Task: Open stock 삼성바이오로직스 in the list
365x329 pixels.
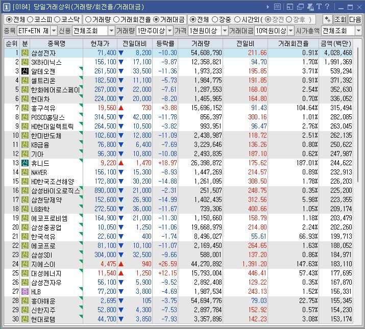Action: [x=56, y=191]
